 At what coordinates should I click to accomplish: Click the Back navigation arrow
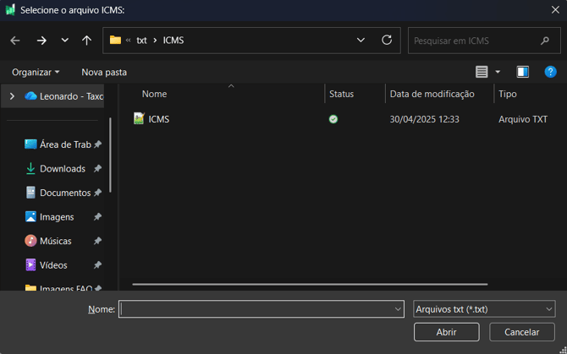(15, 41)
